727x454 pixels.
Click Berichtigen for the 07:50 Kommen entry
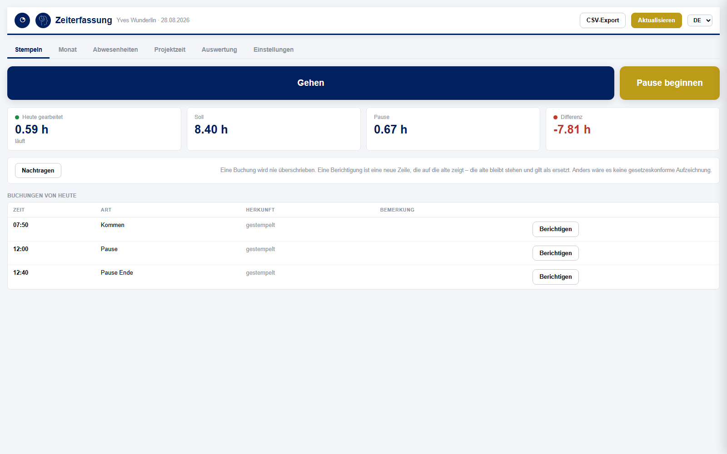[556, 229]
